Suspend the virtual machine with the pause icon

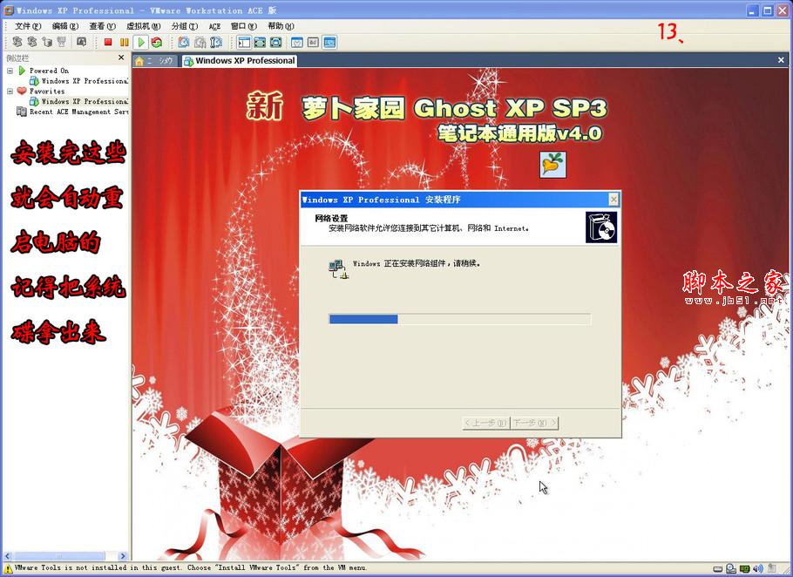124,43
